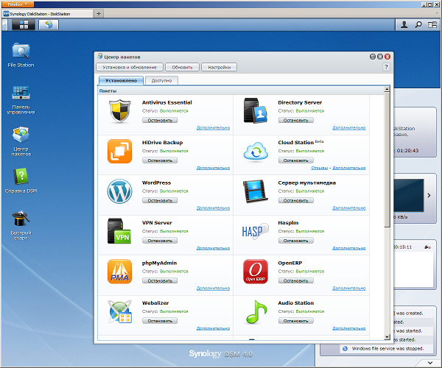Screen dimensions: 442x368
Task: Stop Audio Station package
Action: point(295,321)
